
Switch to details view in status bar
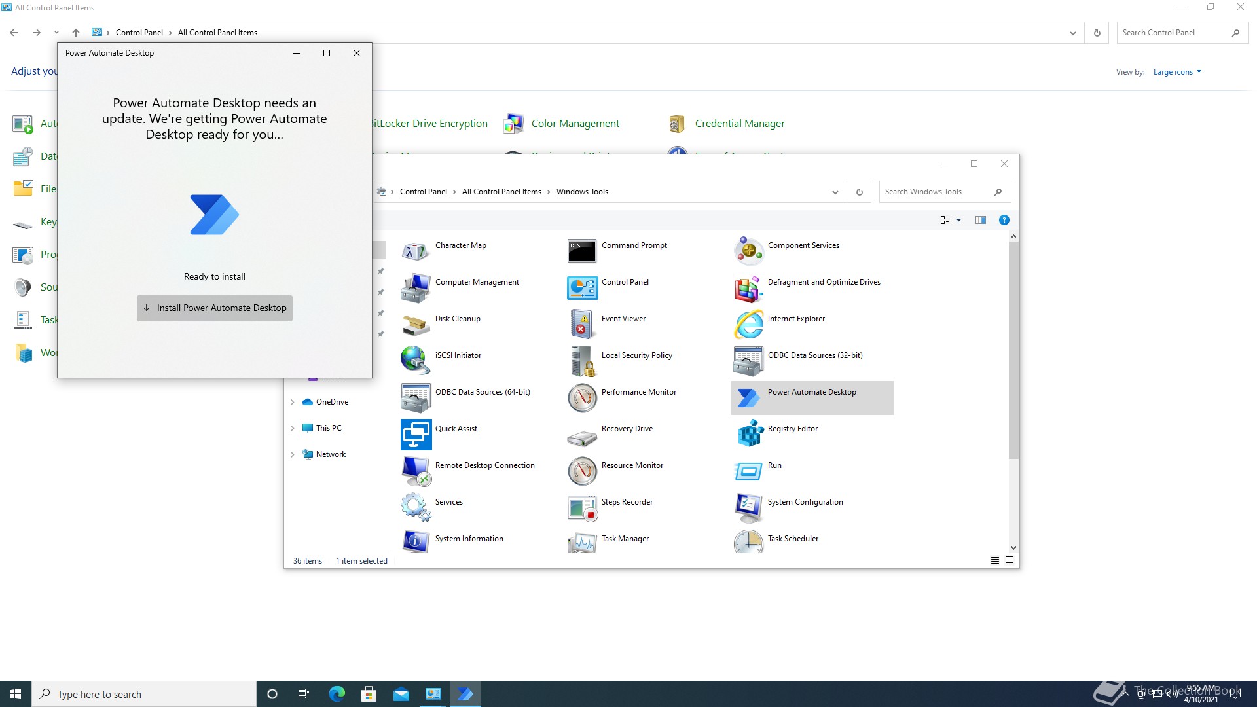tap(995, 560)
